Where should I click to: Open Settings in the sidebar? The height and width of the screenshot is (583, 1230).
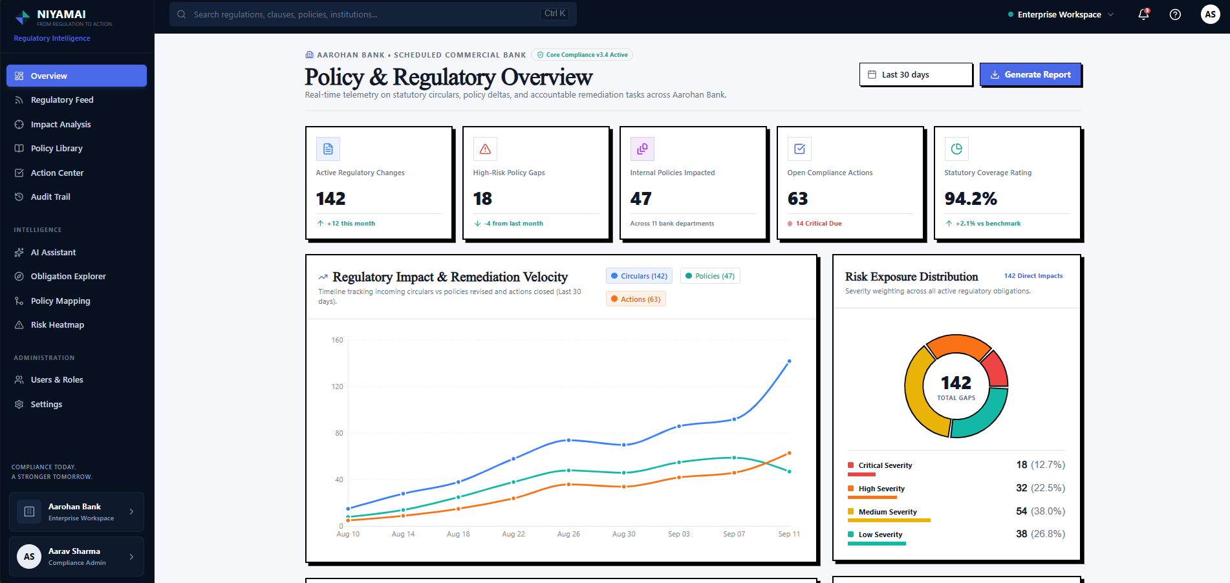tap(76, 404)
